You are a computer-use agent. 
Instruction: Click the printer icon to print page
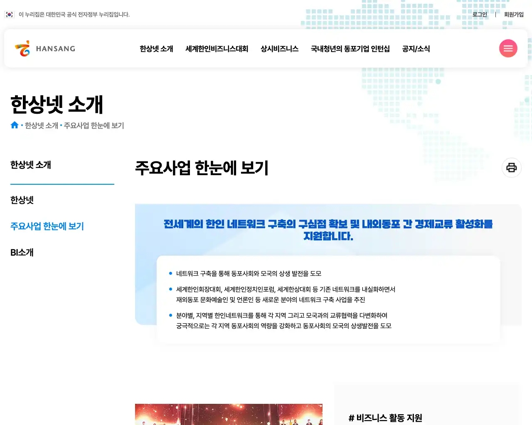pos(512,168)
